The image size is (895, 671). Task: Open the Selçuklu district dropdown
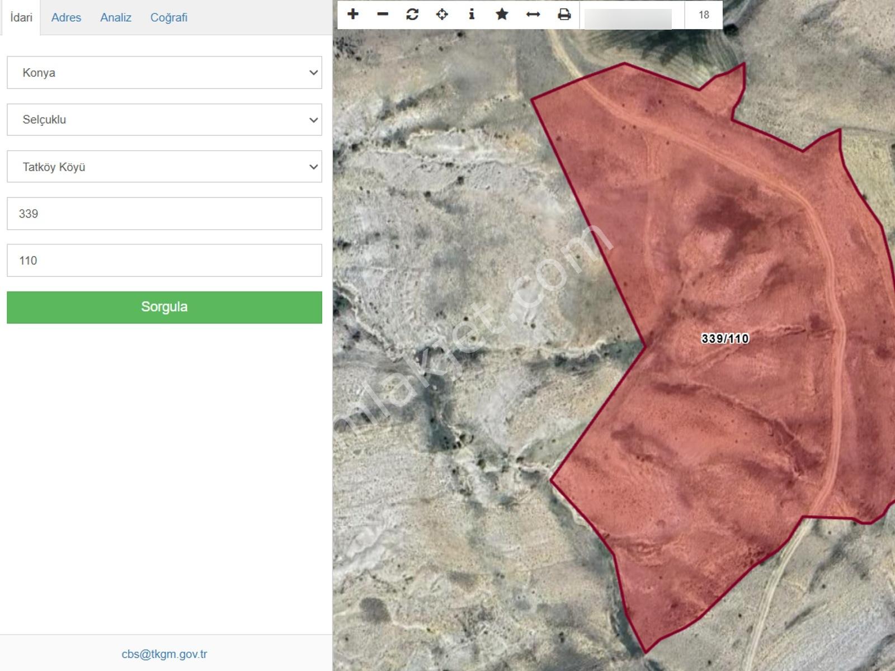[164, 119]
